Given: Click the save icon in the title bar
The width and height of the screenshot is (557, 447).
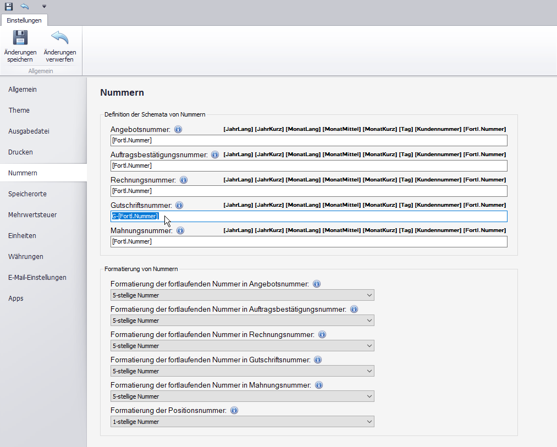Looking at the screenshot, I should (9, 6).
